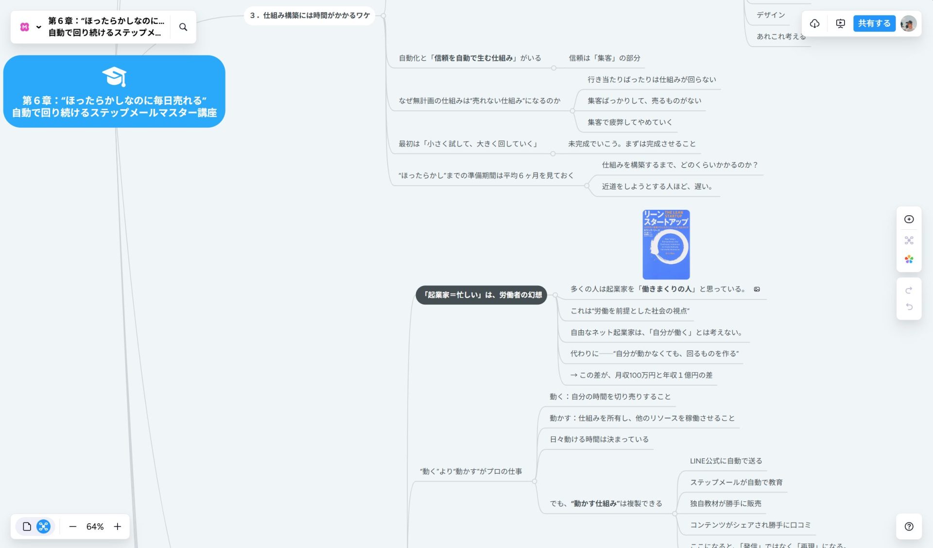This screenshot has height=548, width=933.
Task: Open the user profile avatar
Action: [x=908, y=23]
